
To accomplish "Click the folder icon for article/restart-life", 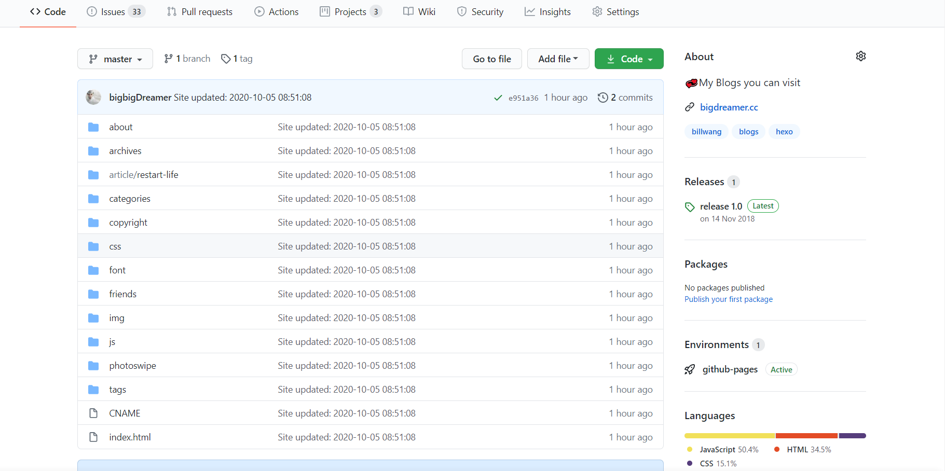I will [x=93, y=175].
